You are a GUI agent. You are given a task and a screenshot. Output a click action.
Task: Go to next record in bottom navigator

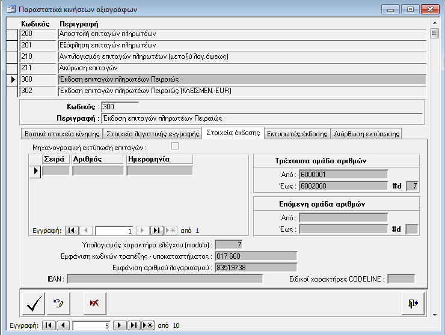(x=120, y=325)
